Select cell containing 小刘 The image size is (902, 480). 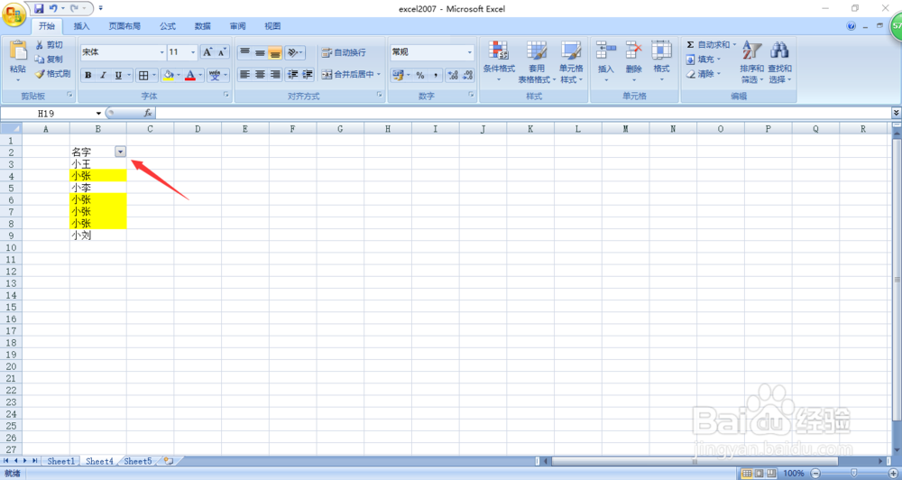point(97,235)
